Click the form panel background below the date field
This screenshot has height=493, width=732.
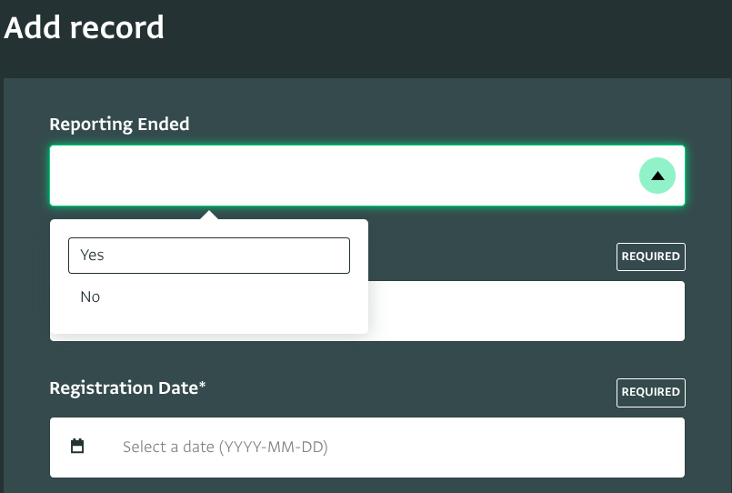[364, 486]
